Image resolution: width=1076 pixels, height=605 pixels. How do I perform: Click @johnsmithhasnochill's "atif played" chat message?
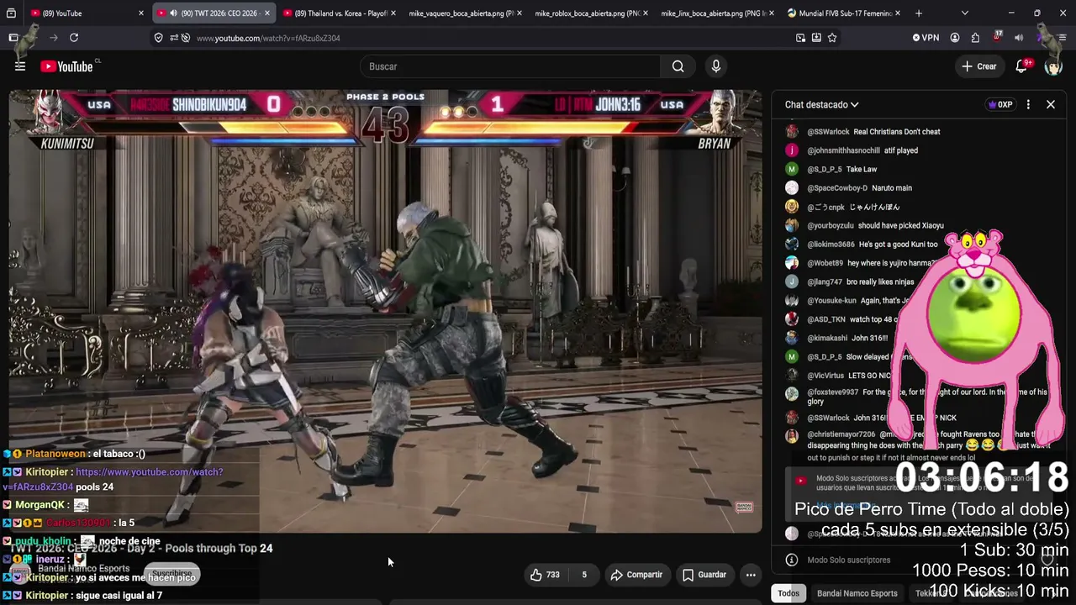pyautogui.click(x=901, y=150)
